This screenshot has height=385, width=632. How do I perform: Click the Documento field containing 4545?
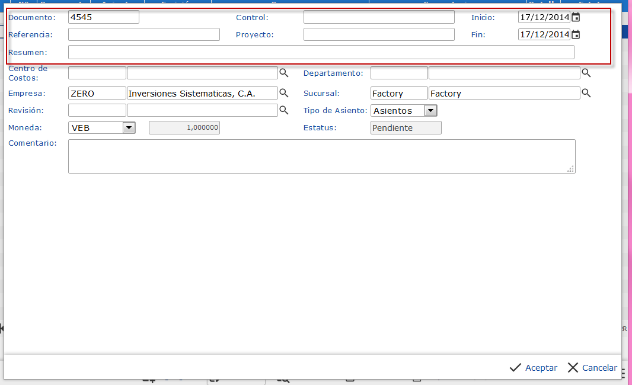tap(103, 17)
